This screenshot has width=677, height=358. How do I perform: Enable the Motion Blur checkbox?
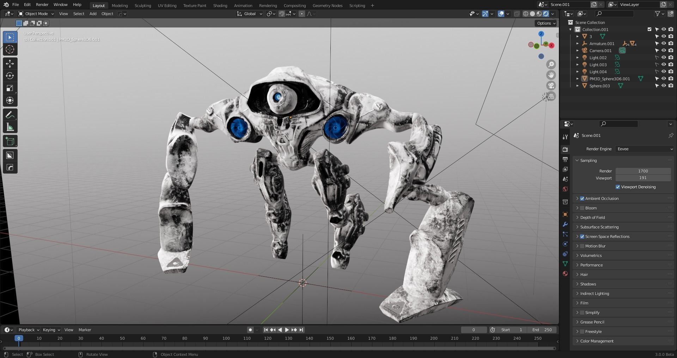click(582, 246)
